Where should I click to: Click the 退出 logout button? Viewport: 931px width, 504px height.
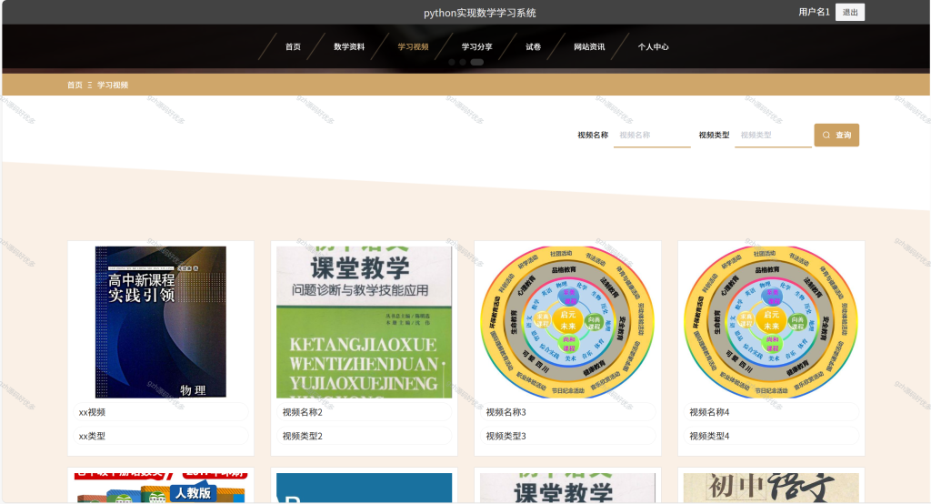point(850,12)
